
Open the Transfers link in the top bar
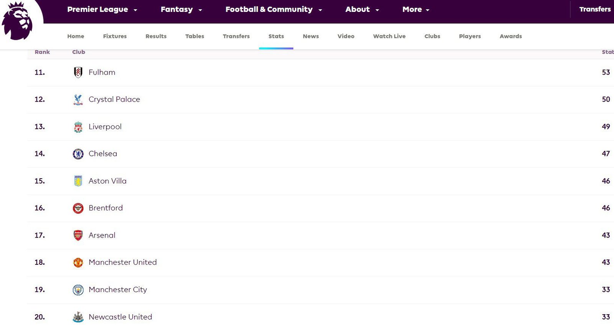pos(595,9)
